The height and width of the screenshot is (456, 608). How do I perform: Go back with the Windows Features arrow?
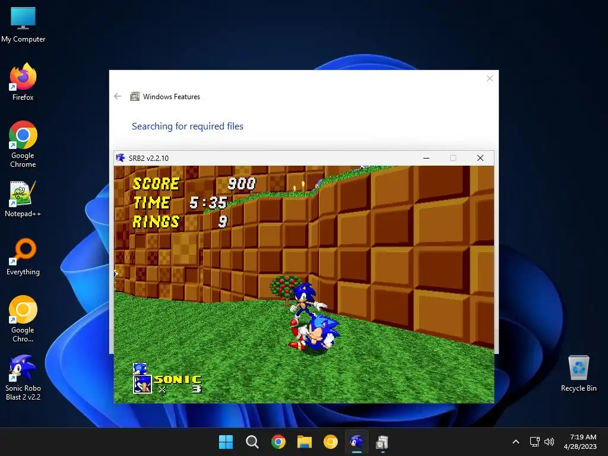click(118, 96)
